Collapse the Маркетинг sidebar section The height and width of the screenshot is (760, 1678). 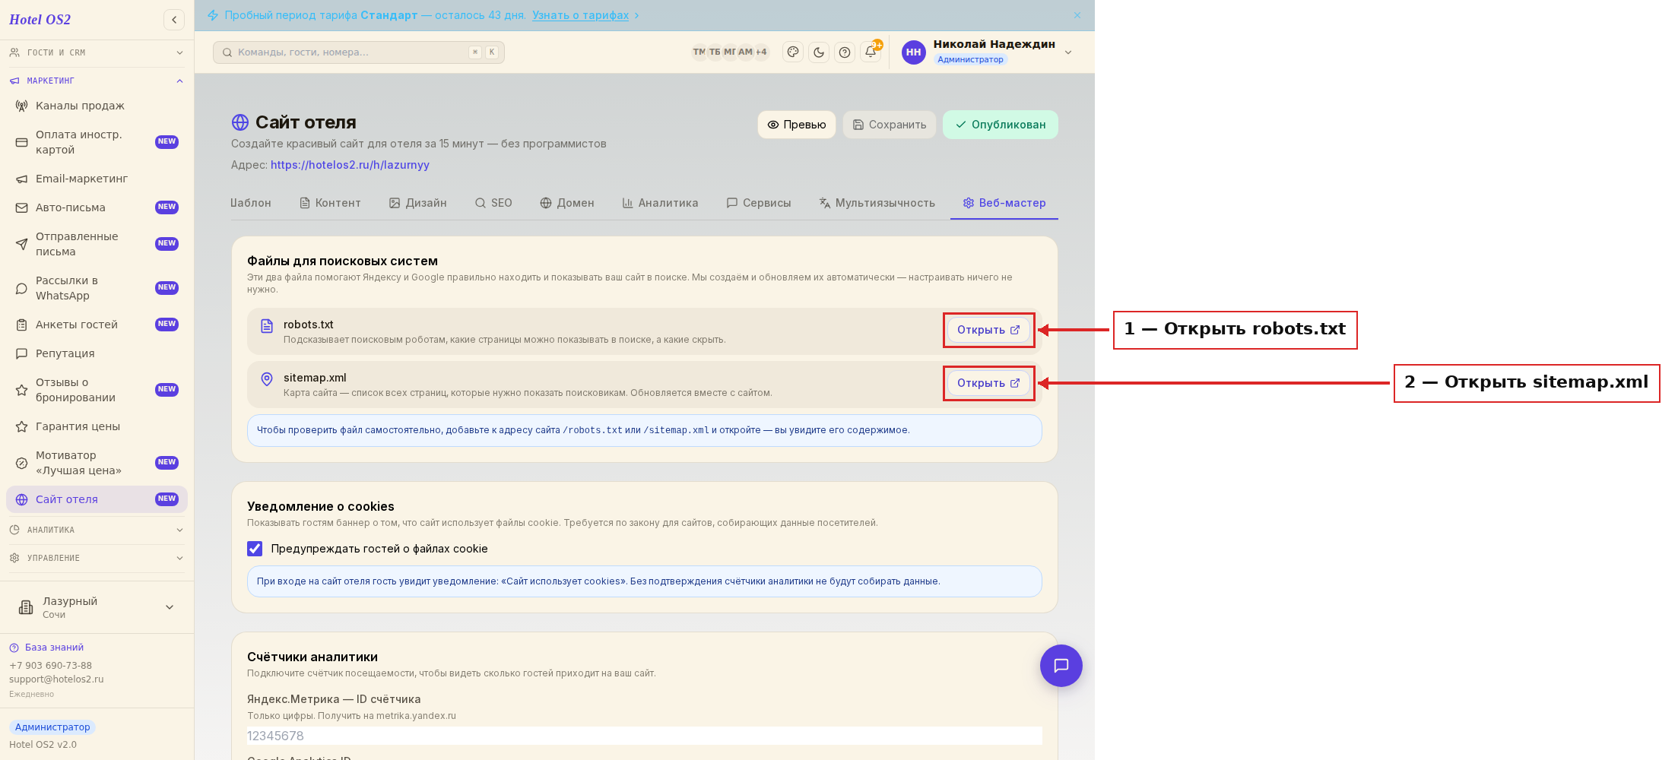pyautogui.click(x=97, y=81)
